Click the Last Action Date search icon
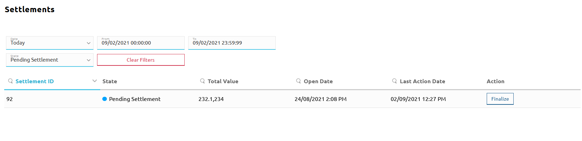The width and height of the screenshot is (582, 141). pos(395,81)
